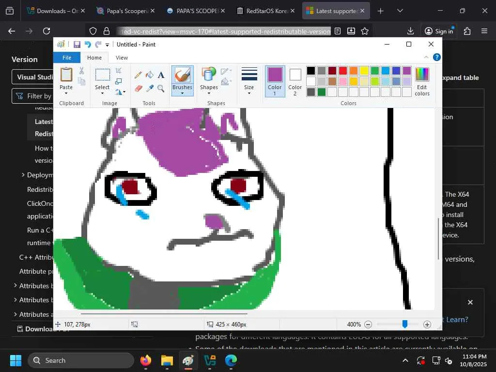Screen dimensions: 496x372
Task: Switch to the View ribbon tab
Action: [122, 58]
